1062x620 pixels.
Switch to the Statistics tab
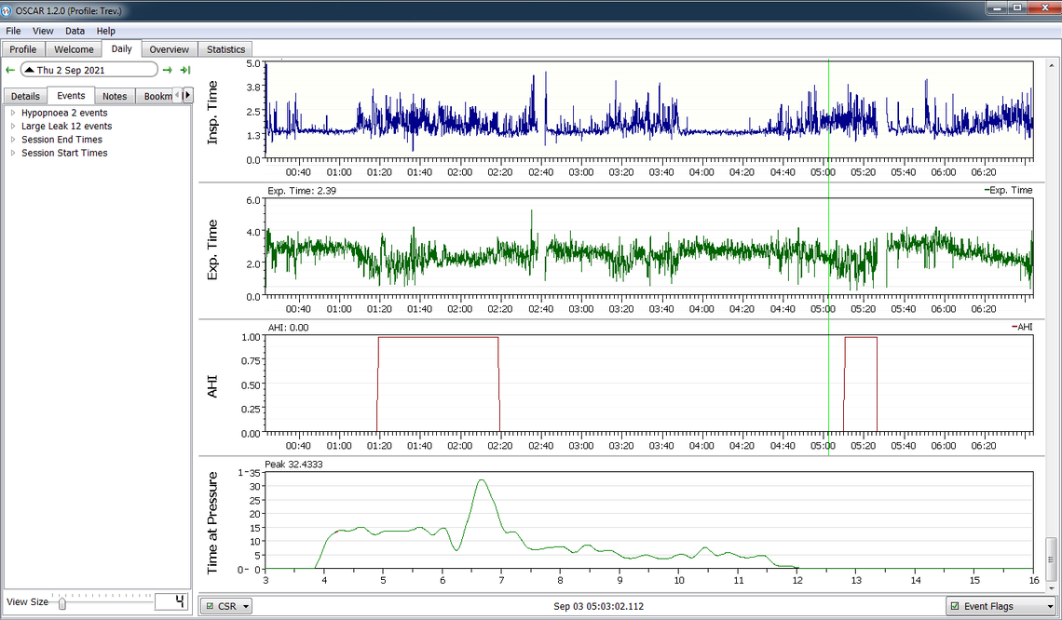(225, 49)
